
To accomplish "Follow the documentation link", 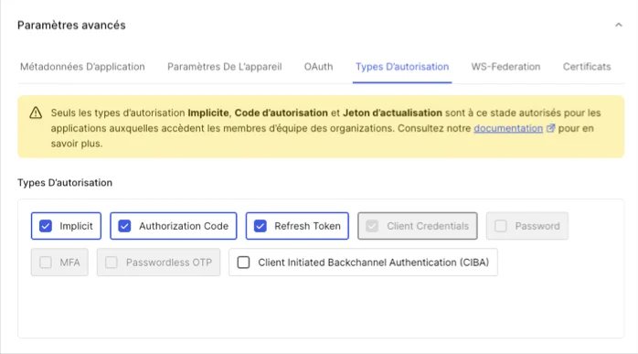I will pos(508,128).
